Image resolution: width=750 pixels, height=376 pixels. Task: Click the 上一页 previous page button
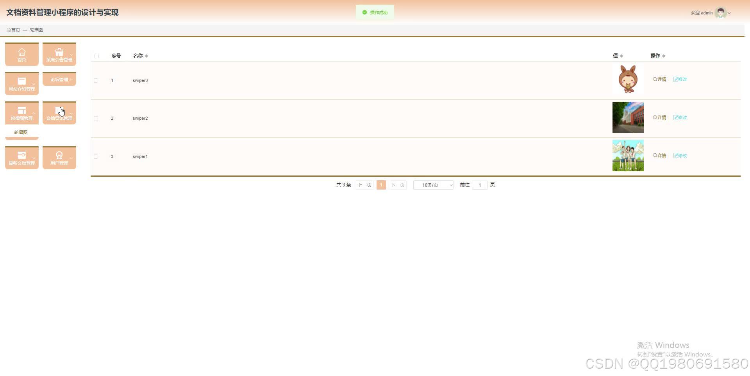coord(364,185)
